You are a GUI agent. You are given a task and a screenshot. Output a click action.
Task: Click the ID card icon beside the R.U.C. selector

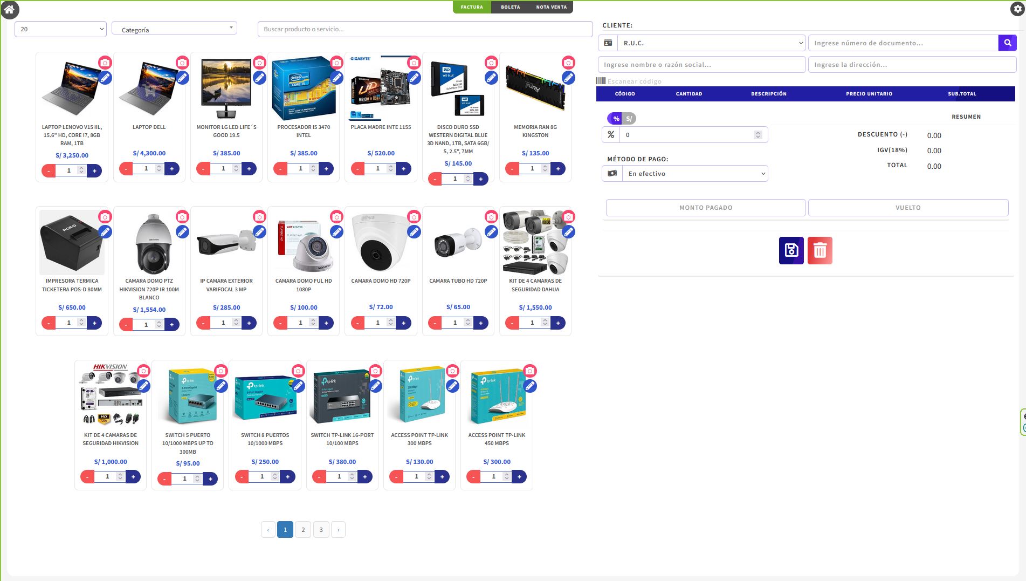click(609, 43)
